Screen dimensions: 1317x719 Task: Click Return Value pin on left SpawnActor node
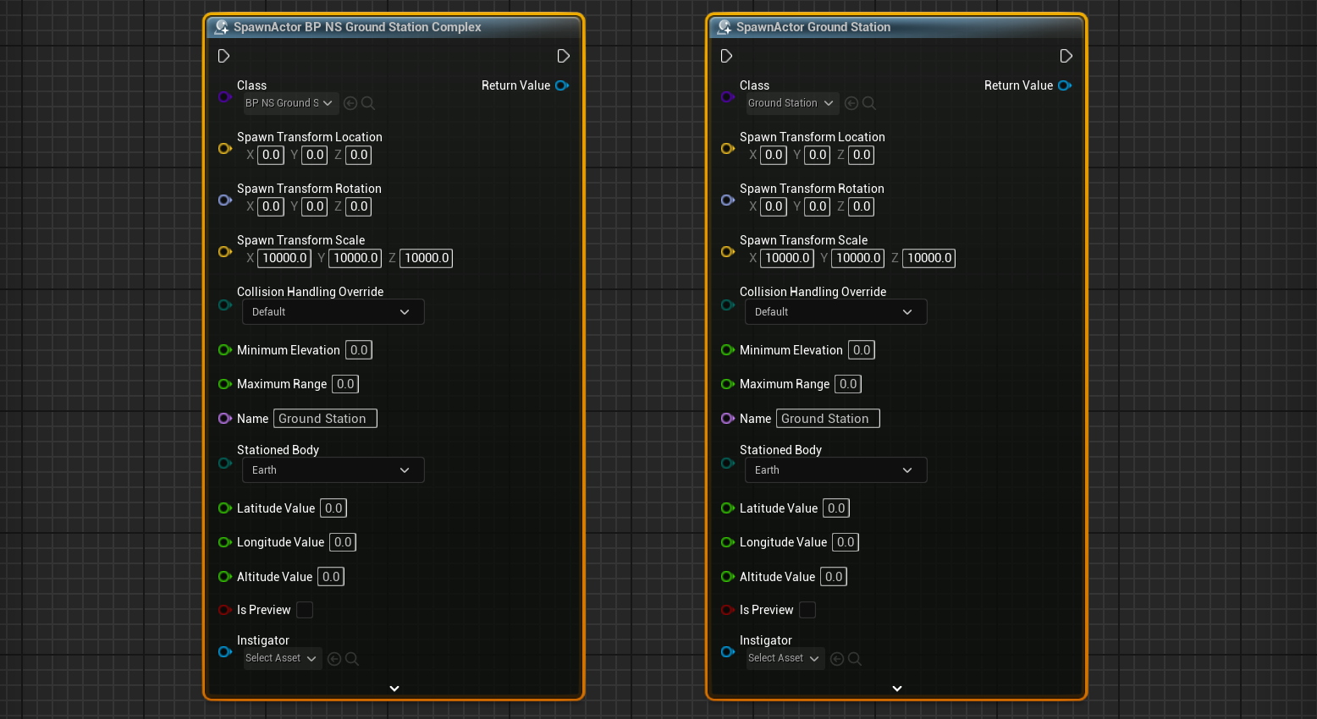pos(562,85)
